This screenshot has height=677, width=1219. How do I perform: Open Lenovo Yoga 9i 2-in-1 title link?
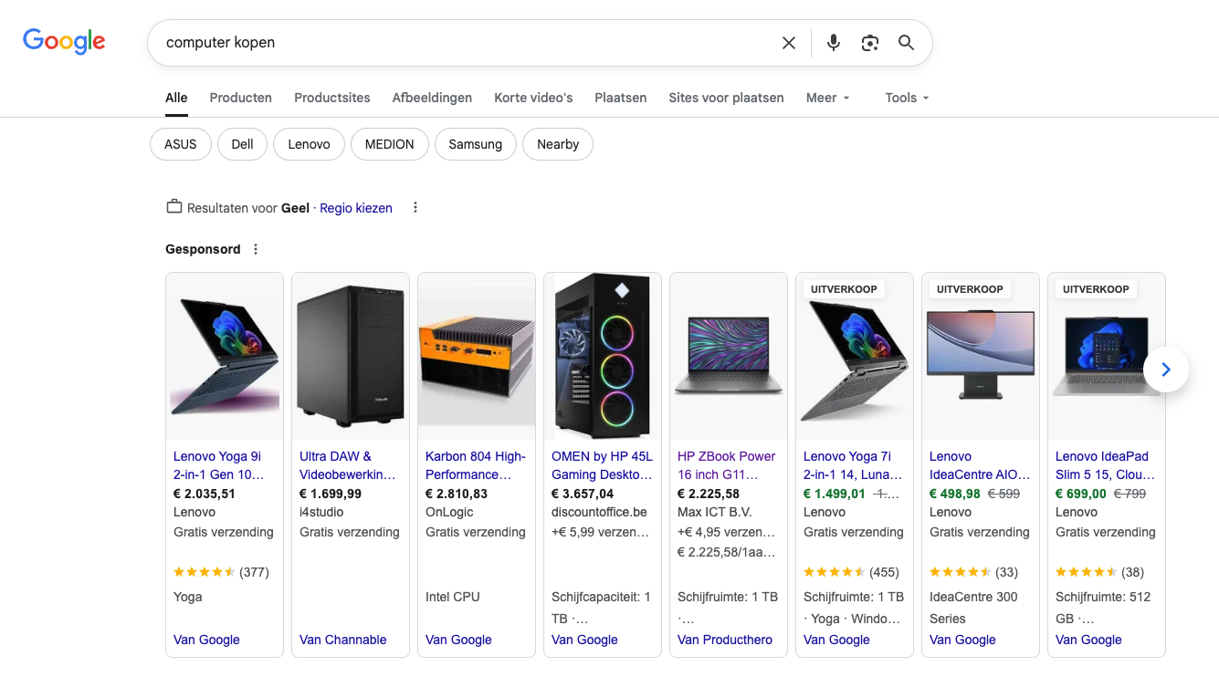(219, 465)
